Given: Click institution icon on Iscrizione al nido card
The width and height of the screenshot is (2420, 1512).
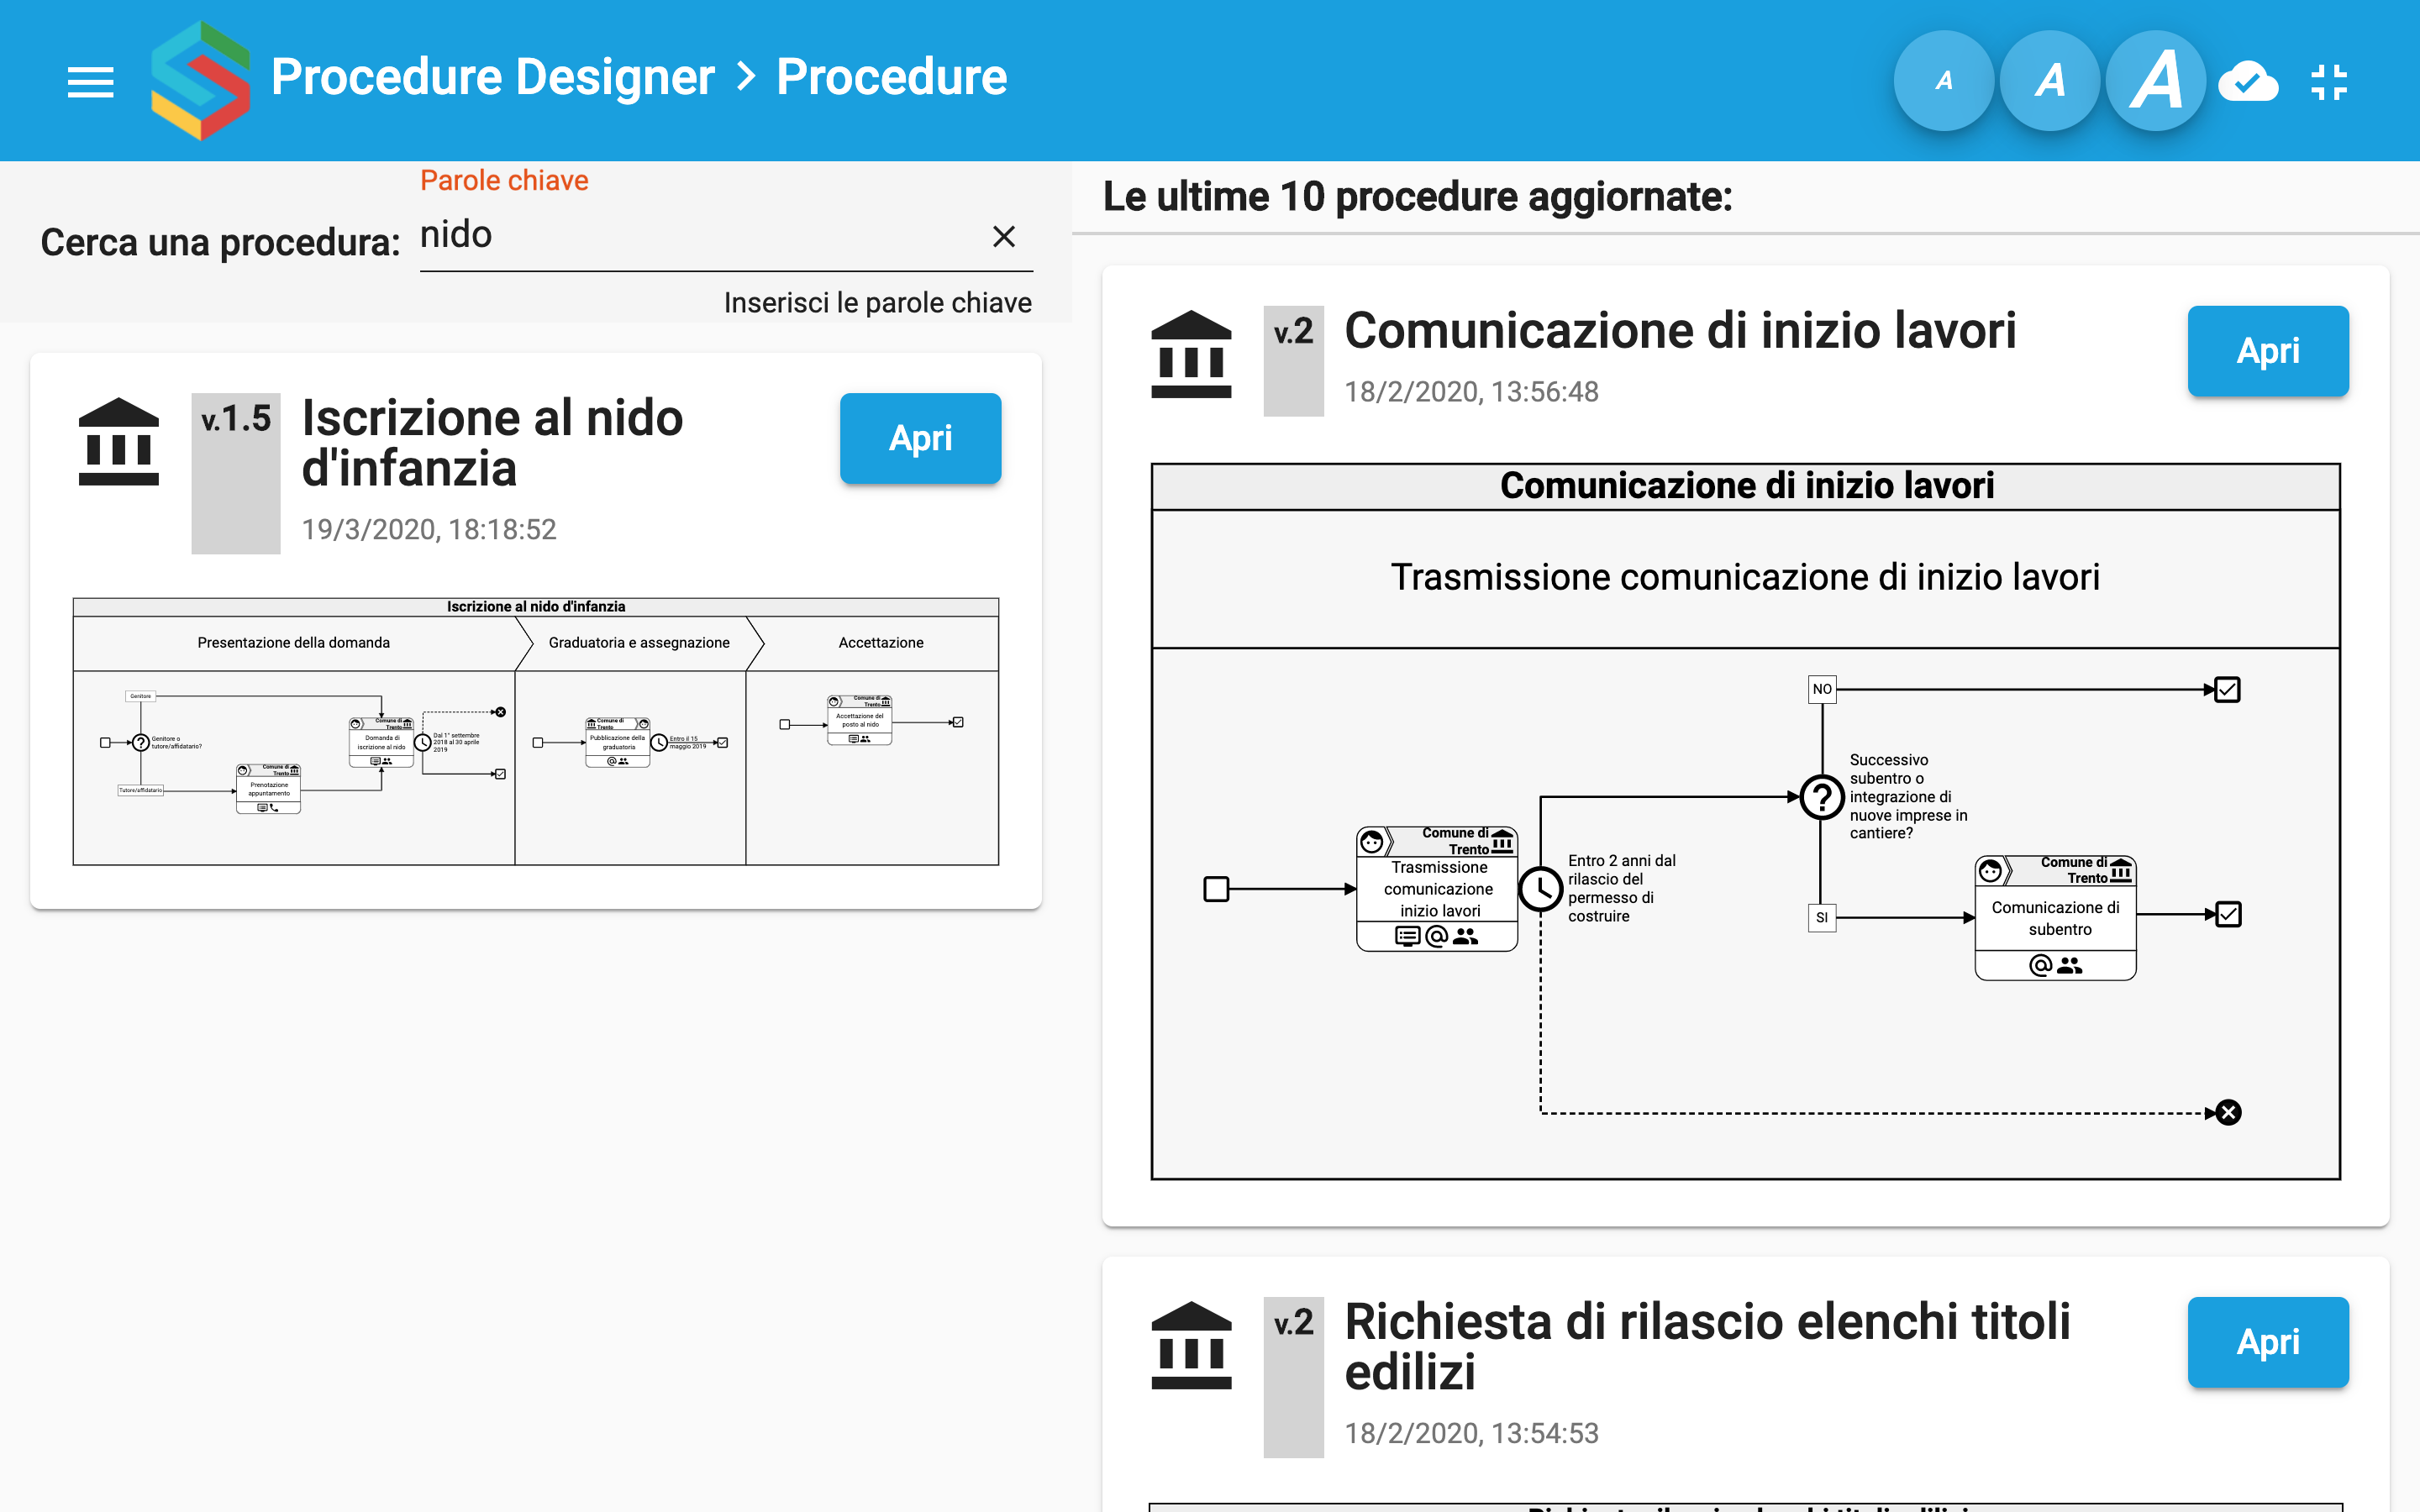Looking at the screenshot, I should (119, 441).
